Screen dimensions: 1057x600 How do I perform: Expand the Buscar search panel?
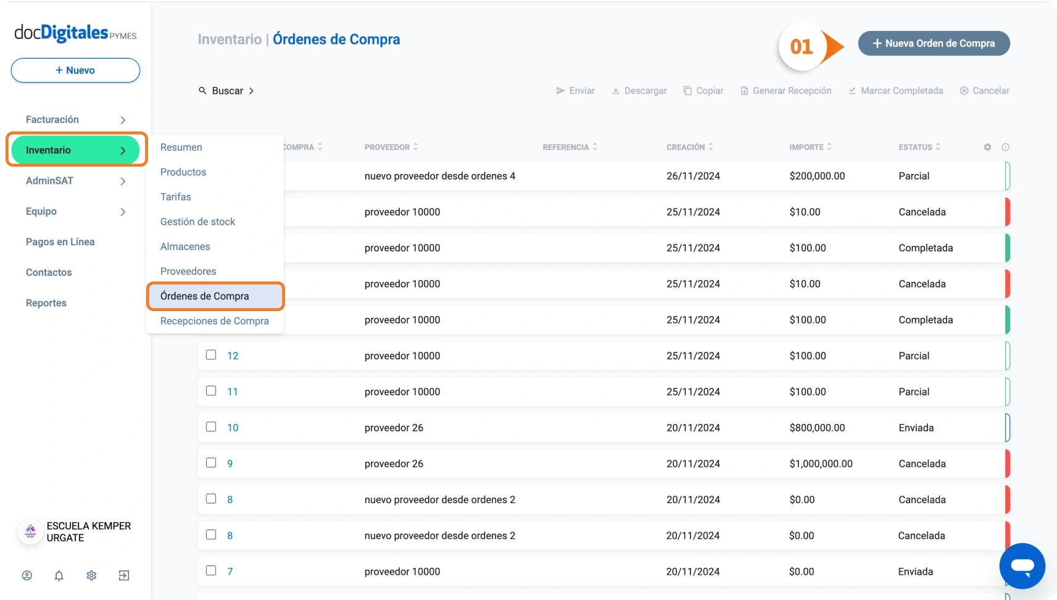coord(226,91)
